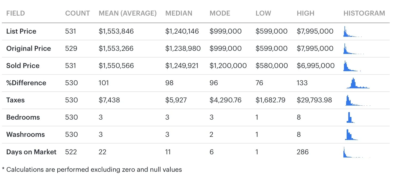Open the List Price histogram thumbnail
The image size is (394, 179).
pyautogui.click(x=353, y=31)
